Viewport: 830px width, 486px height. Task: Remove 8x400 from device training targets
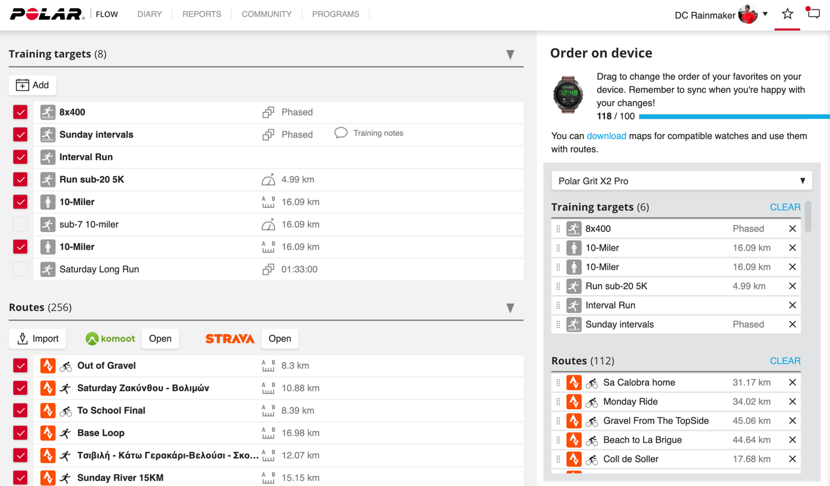pyautogui.click(x=792, y=229)
